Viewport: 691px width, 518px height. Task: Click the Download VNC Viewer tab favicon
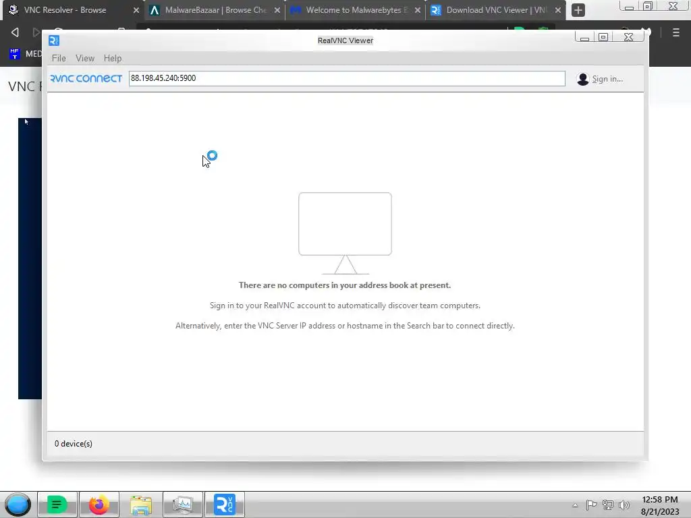point(436,10)
